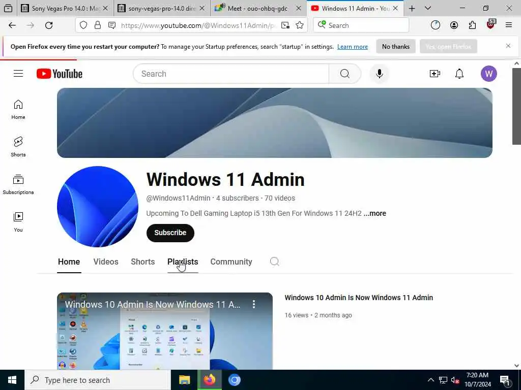
Task: Select the channel Home tab
Action: (69, 262)
